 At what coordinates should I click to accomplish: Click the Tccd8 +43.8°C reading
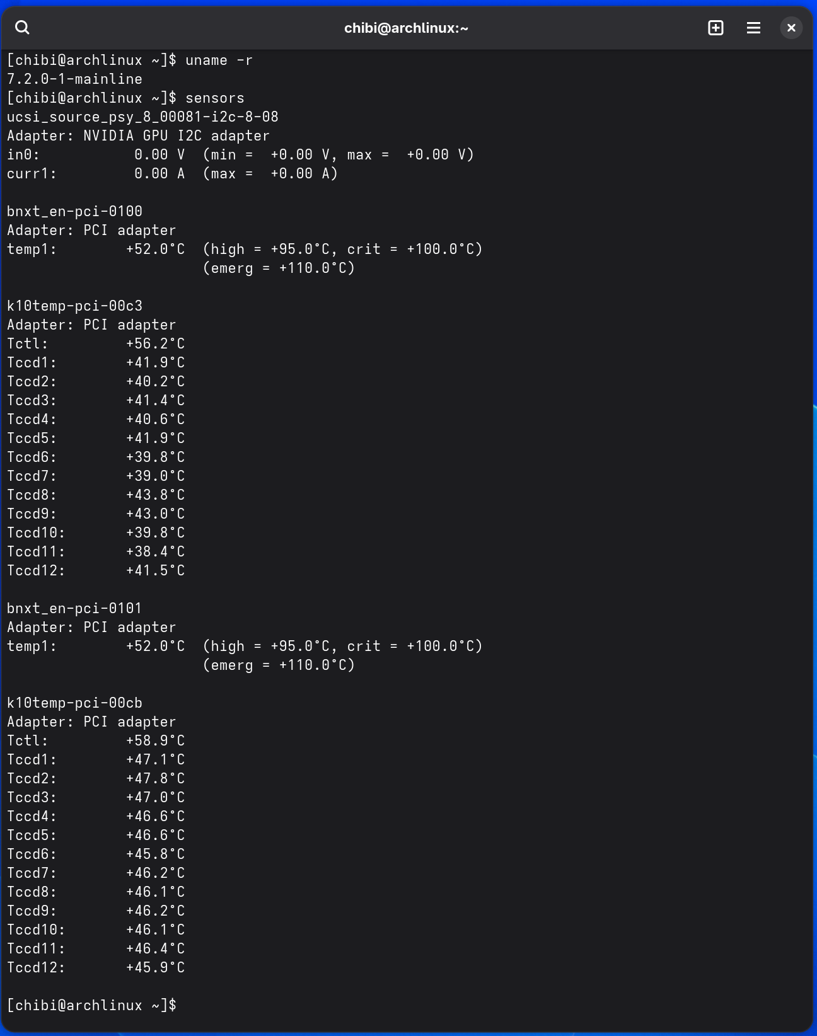point(96,495)
